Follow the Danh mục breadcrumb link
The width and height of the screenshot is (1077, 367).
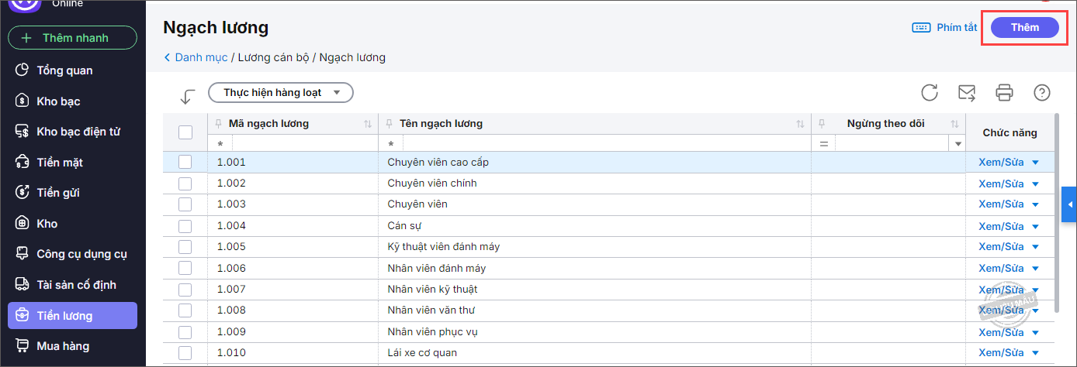(200, 57)
